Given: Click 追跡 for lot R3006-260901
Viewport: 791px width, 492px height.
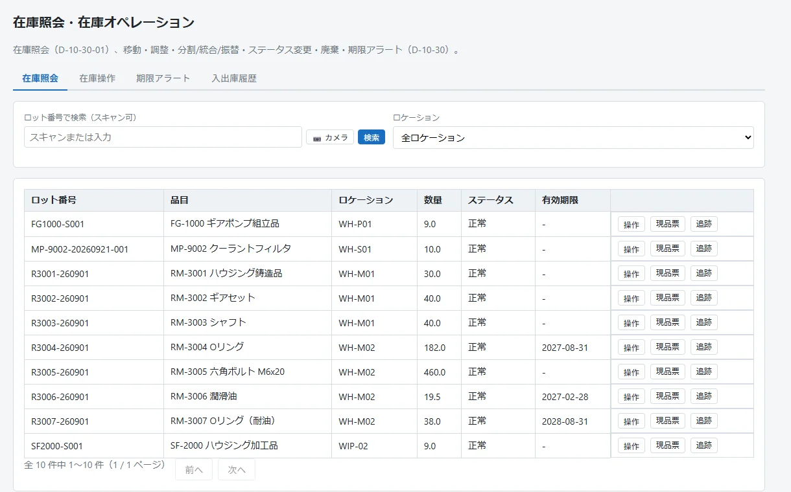Looking at the screenshot, I should 704,397.
